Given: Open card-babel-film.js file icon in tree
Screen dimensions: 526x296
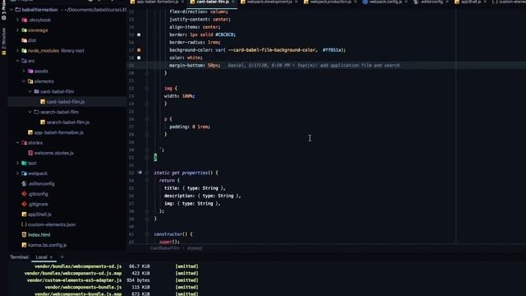Looking at the screenshot, I should click(x=43, y=102).
